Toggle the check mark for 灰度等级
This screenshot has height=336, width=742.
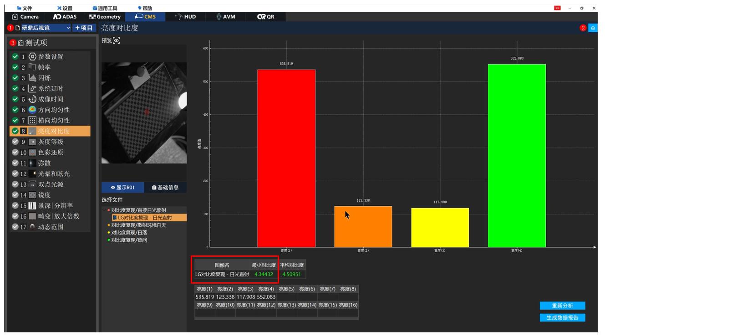click(x=15, y=142)
